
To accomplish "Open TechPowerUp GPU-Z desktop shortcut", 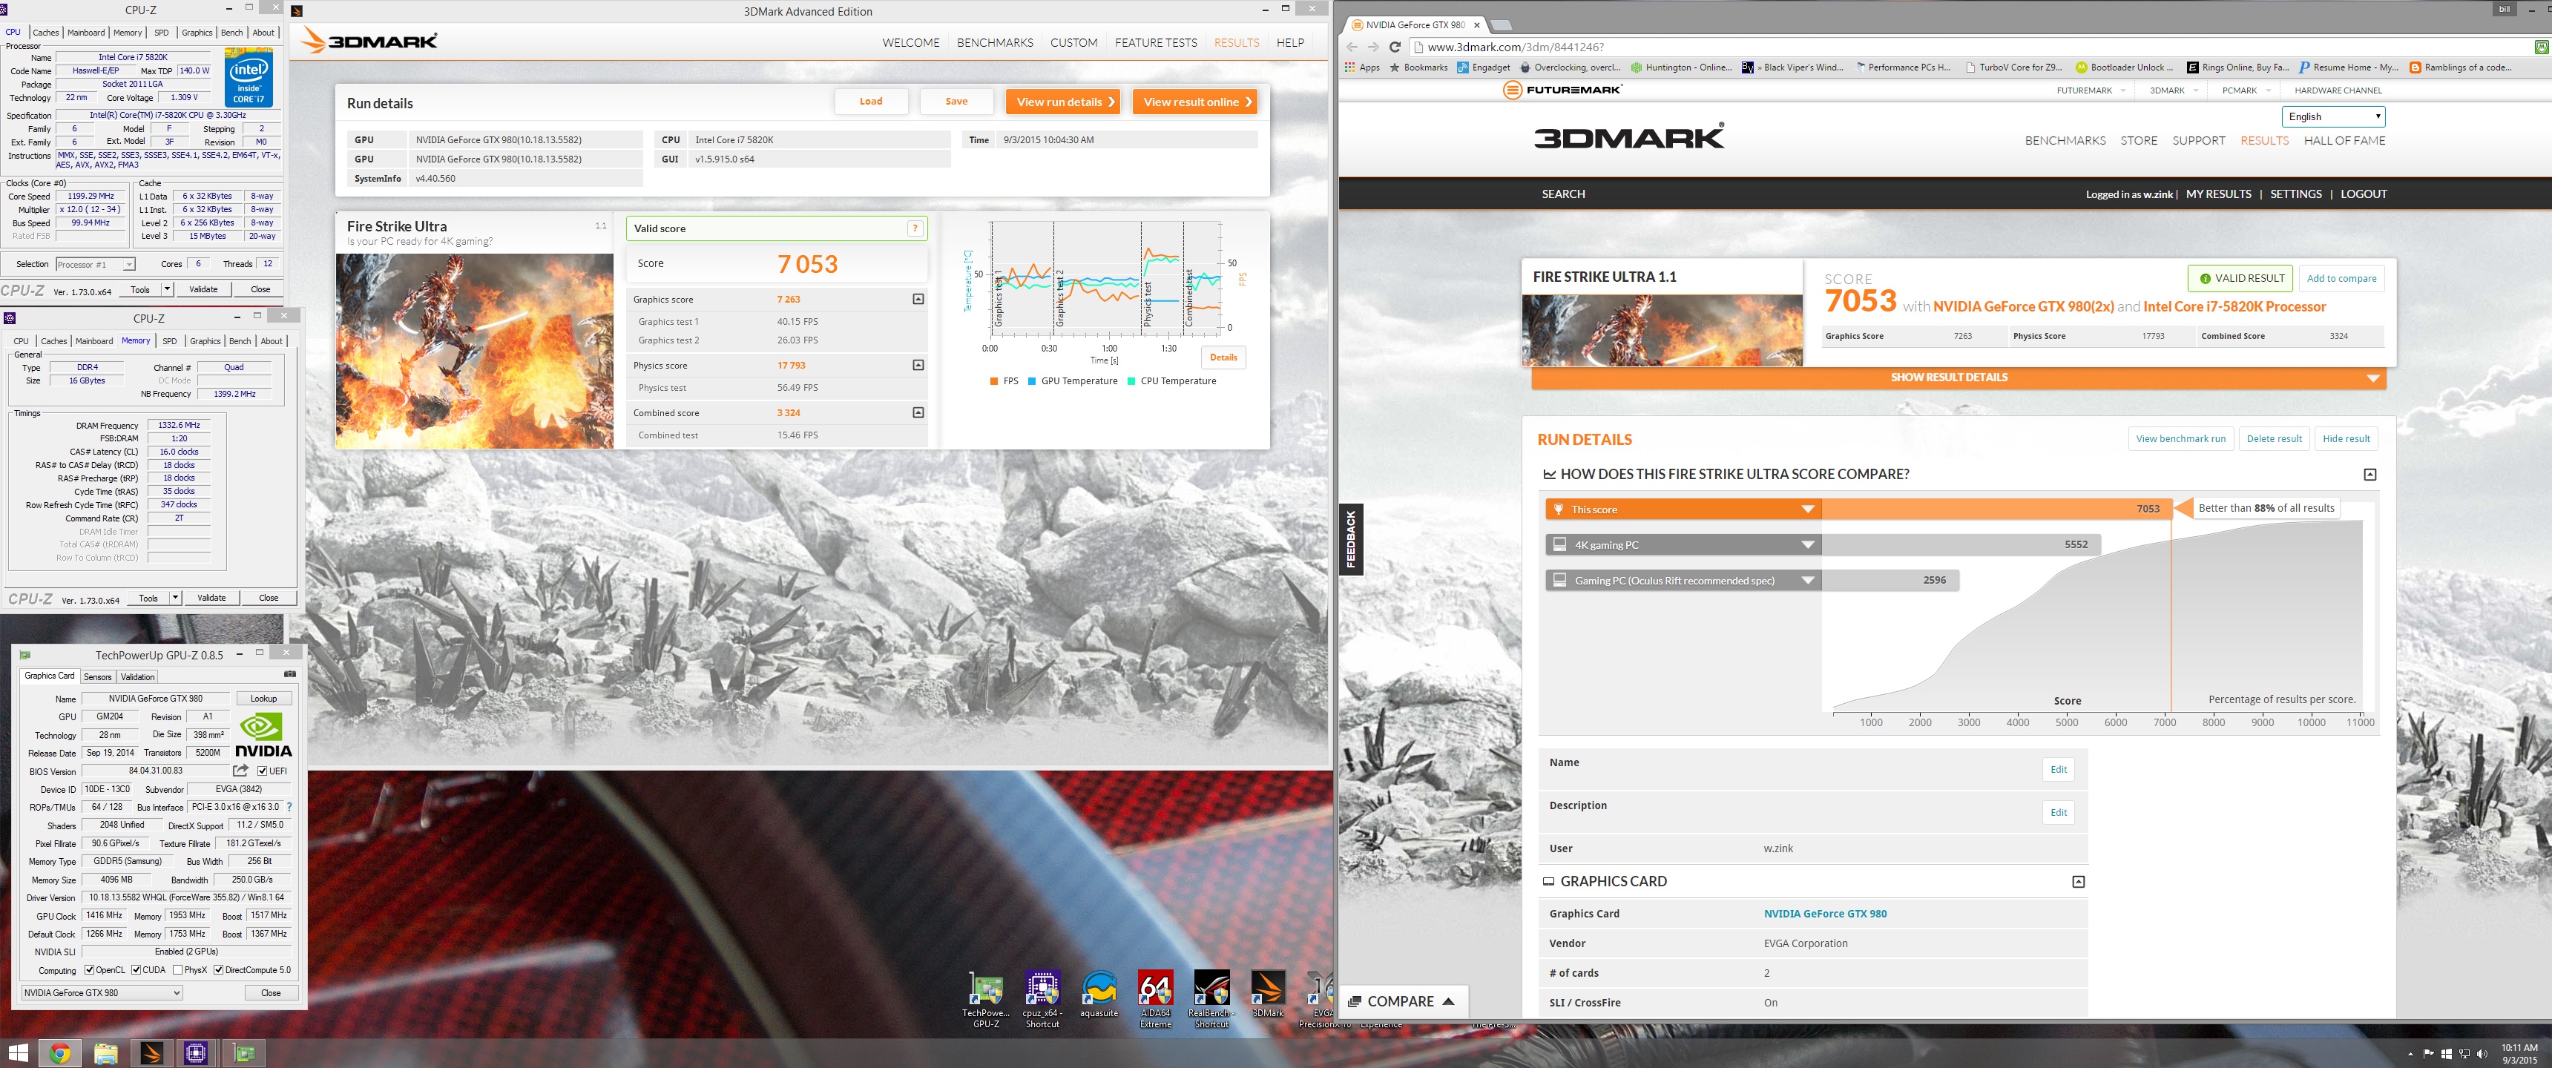I will (x=986, y=998).
